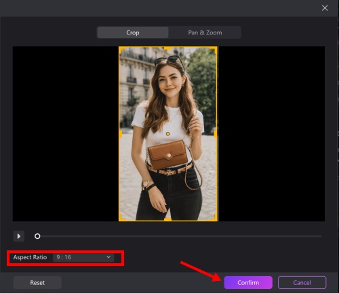Grab the left edge crop handle
The height and width of the screenshot is (293, 339).
click(x=121, y=134)
